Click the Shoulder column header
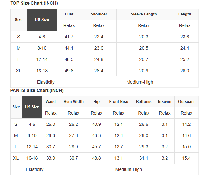Image resolution: width=207 pixels, height=180 pixels. [99, 14]
